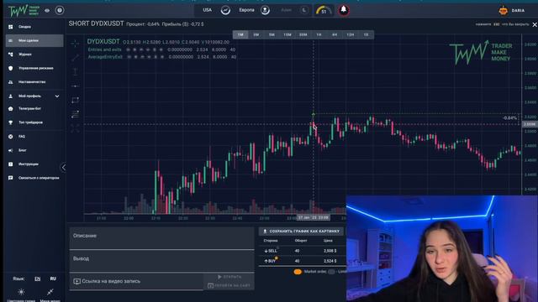Image resolution: width=538 pixels, height=302 pixels.
Task: Click the 5M timeframe tab
Action: tap(272, 34)
